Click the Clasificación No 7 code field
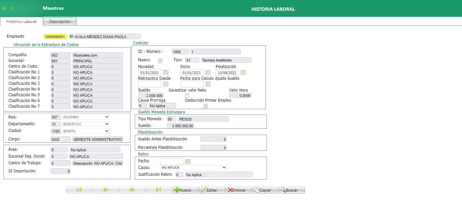 point(61,107)
